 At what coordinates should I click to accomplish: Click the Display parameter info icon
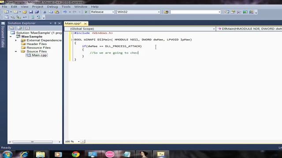pyautogui.click(x=12, y=17)
